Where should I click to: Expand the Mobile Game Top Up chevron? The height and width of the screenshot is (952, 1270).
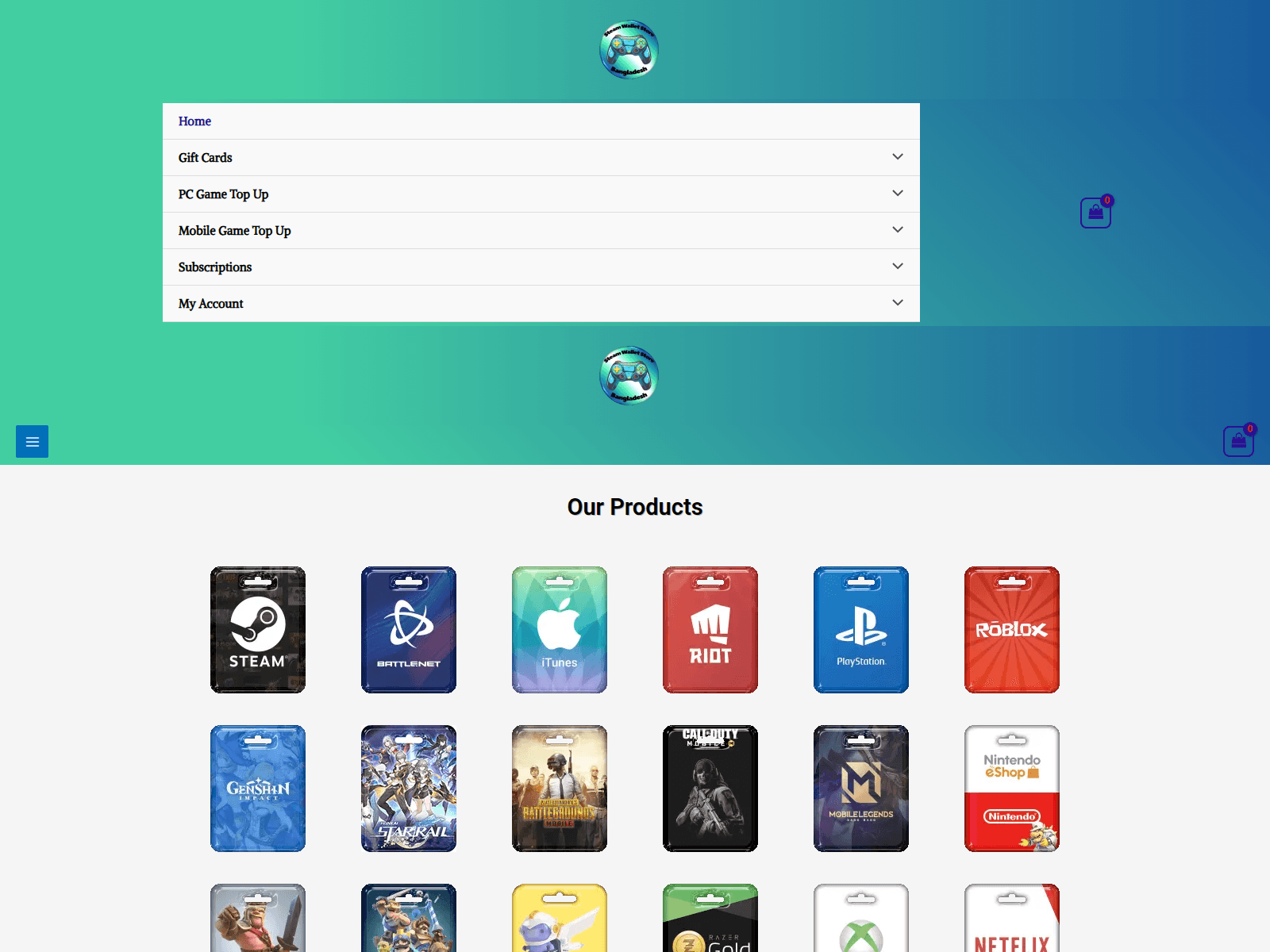click(898, 230)
